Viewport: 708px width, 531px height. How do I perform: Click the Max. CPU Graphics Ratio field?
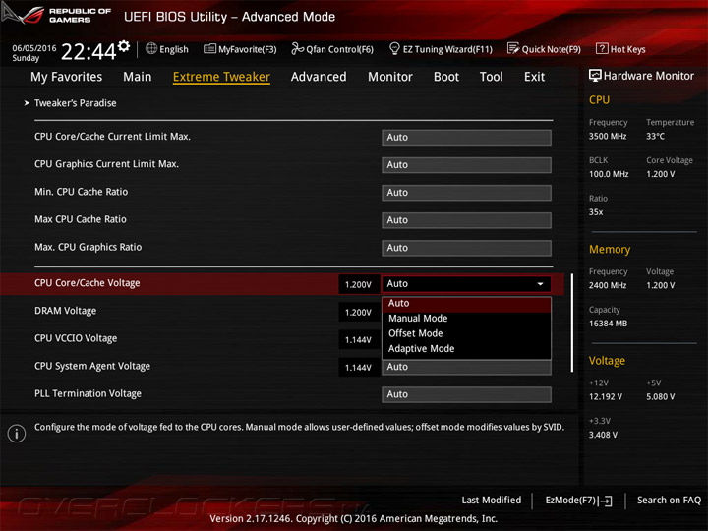tap(466, 248)
